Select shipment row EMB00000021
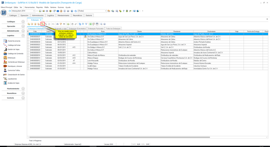 [35, 47]
